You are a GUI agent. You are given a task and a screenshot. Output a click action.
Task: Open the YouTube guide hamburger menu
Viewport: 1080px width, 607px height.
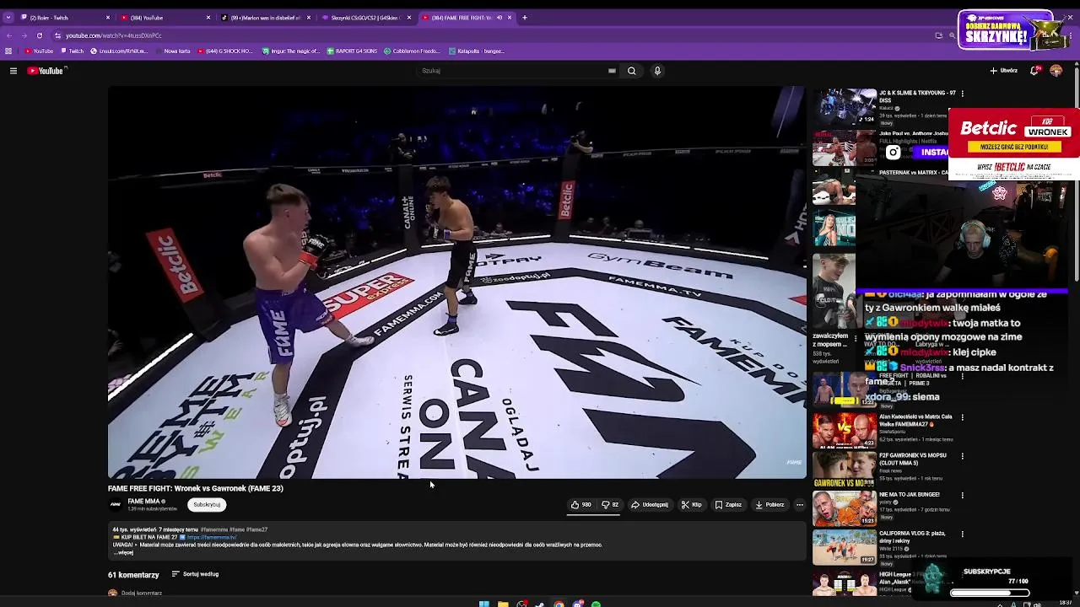point(13,71)
